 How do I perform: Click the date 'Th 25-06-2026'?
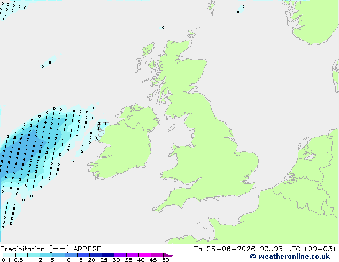(x=225, y=249)
